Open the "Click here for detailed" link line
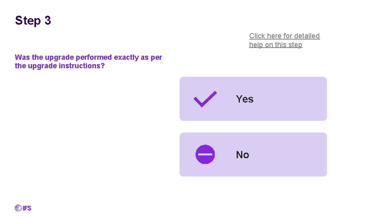 point(284,36)
